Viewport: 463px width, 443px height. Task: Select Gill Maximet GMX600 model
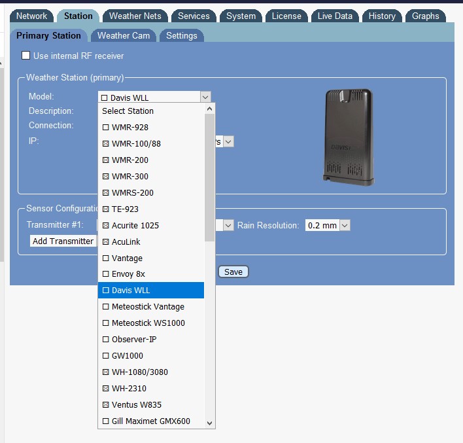point(151,421)
